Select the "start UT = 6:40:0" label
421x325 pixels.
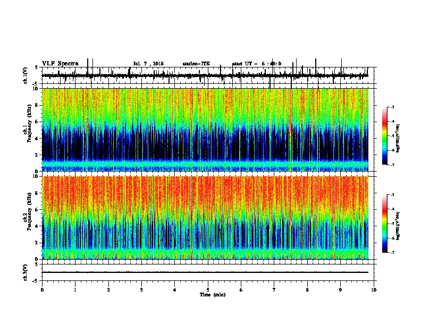pyautogui.click(x=257, y=64)
